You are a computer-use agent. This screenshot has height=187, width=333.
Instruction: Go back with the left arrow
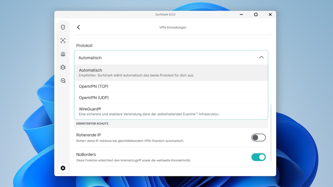point(78,27)
